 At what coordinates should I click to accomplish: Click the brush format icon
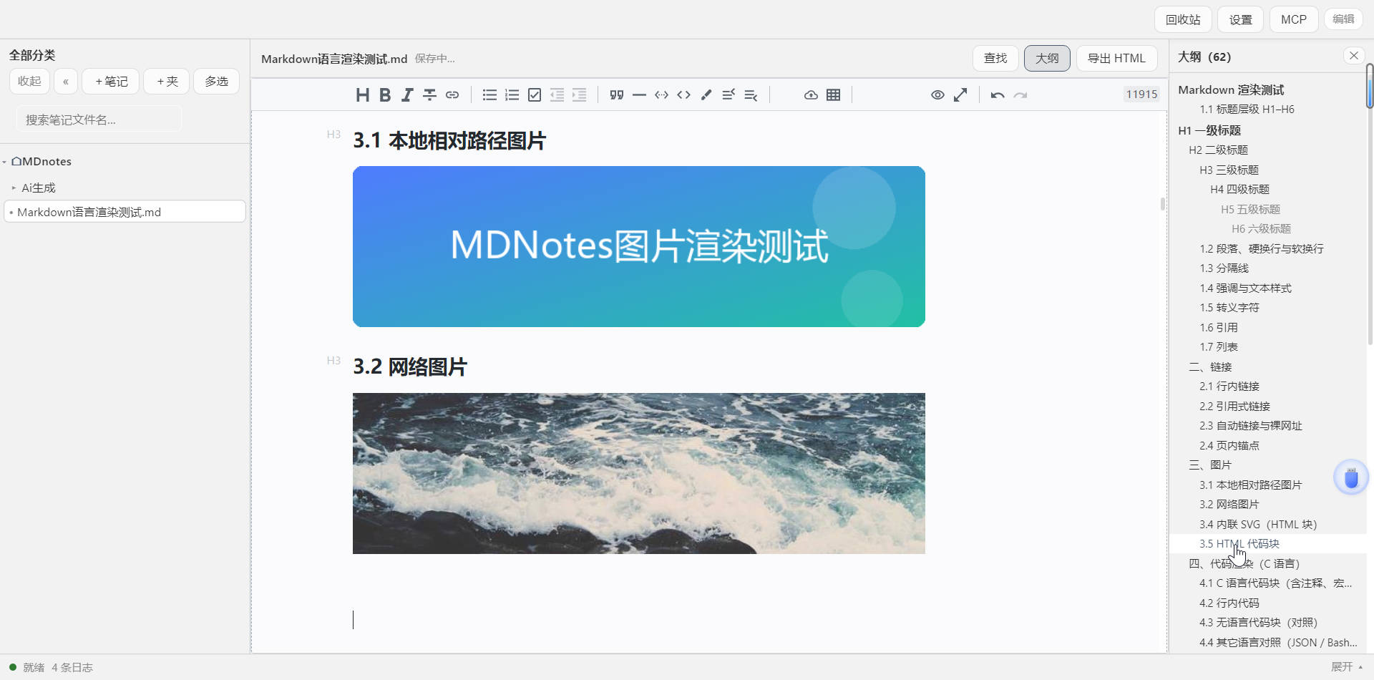click(x=706, y=94)
